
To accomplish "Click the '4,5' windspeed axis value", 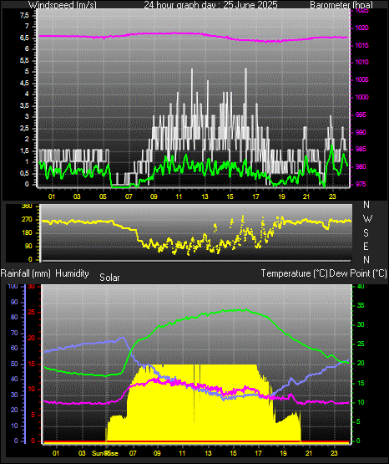I will click(24, 83).
